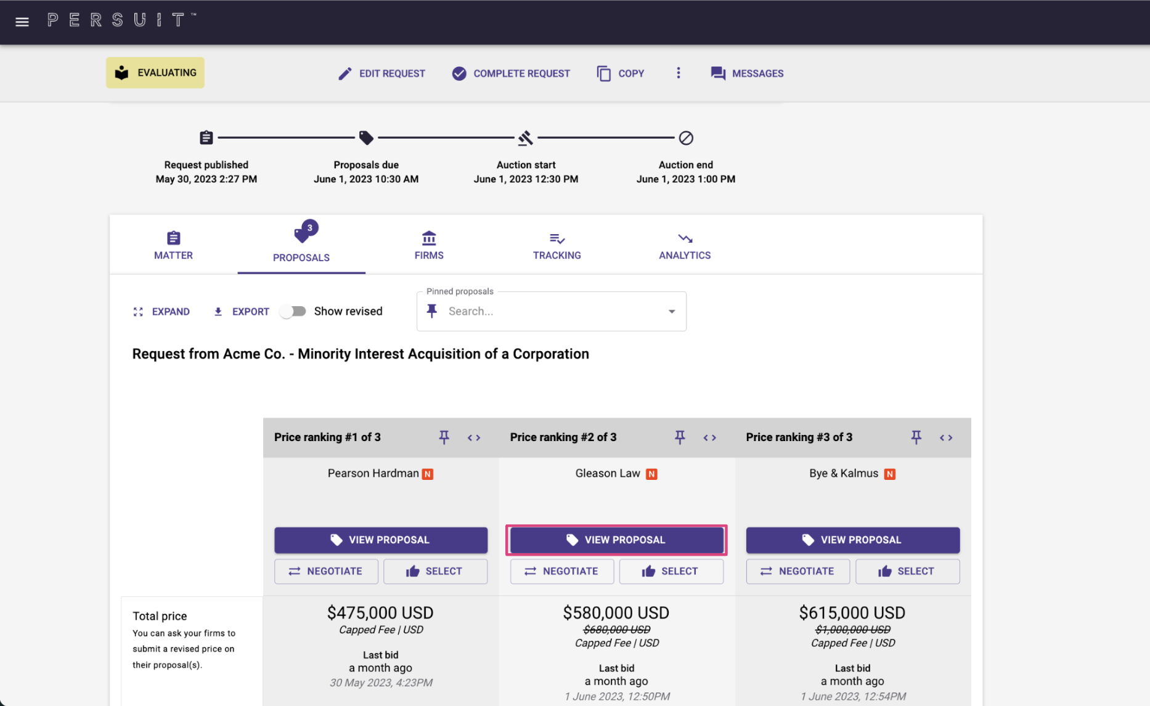Switch to the Firms tab
Viewport: 1150px width, 706px height.
point(429,245)
